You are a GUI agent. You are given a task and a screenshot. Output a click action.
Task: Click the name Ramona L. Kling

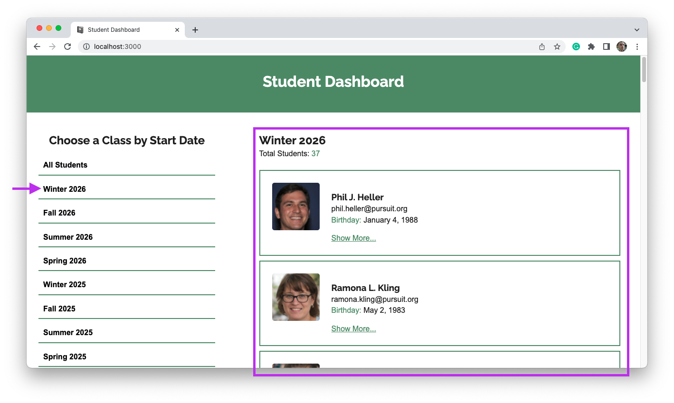coord(365,288)
